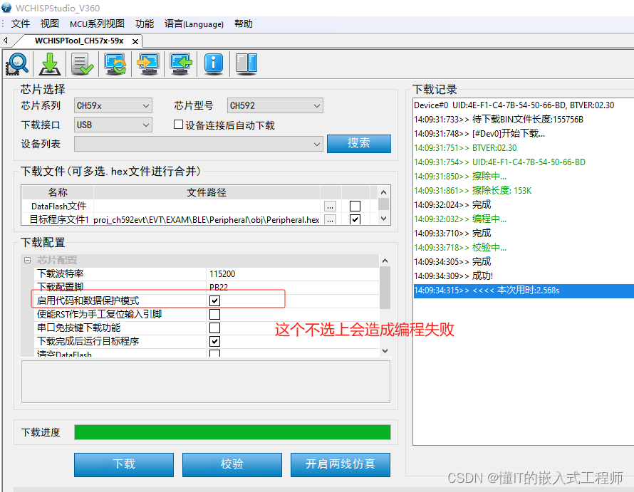Open the 芯片系列 CH59x dropdown
Image resolution: width=634 pixels, height=492 pixels.
(x=113, y=105)
